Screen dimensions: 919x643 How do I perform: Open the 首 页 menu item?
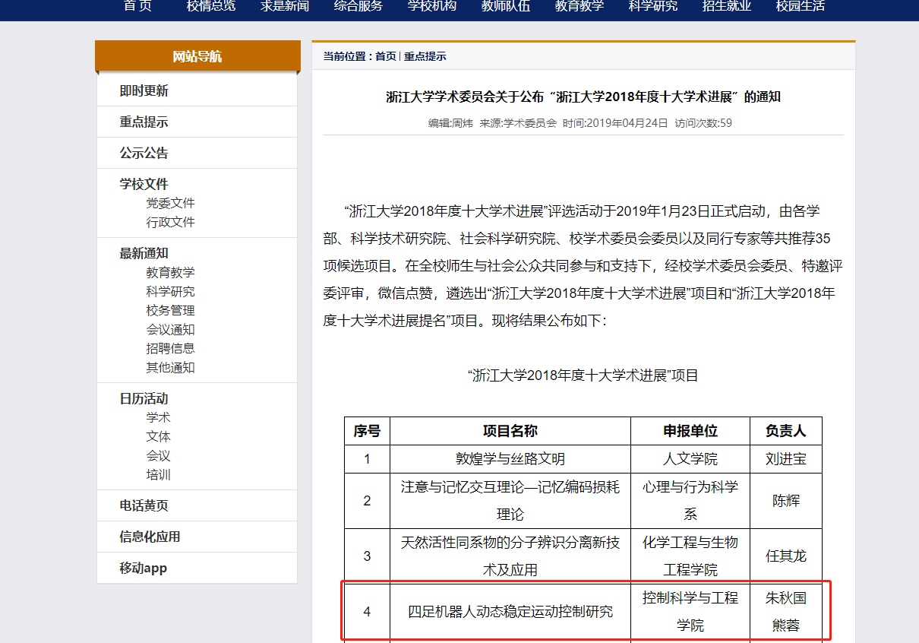(x=137, y=6)
